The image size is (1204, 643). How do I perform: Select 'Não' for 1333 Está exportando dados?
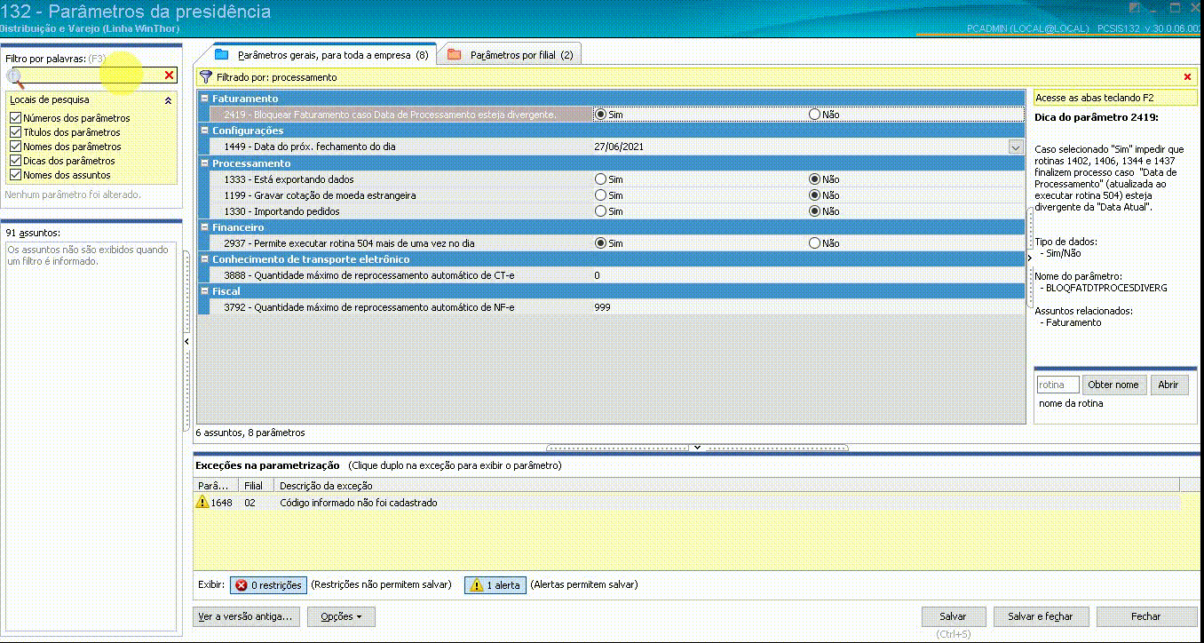(814, 179)
